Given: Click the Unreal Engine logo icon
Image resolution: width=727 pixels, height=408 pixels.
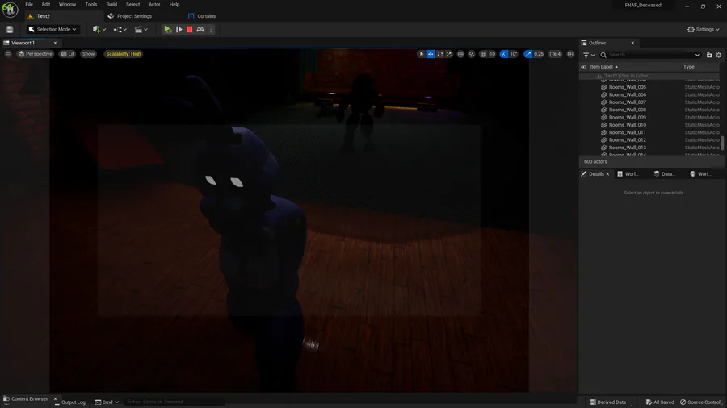Looking at the screenshot, I should (x=10, y=9).
